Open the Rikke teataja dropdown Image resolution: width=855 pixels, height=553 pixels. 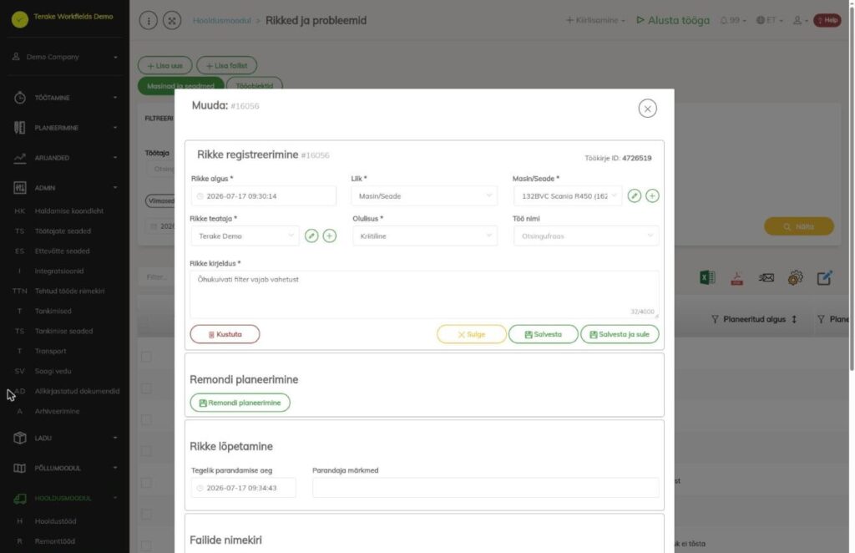pos(245,236)
